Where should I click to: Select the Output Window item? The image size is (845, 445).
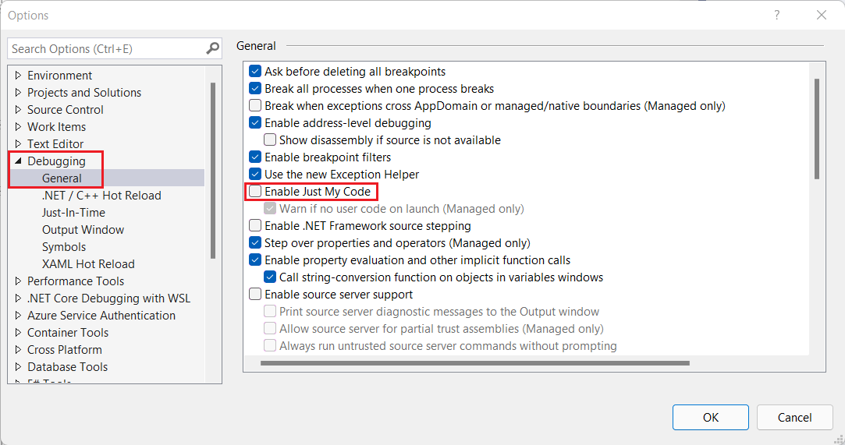pos(83,230)
